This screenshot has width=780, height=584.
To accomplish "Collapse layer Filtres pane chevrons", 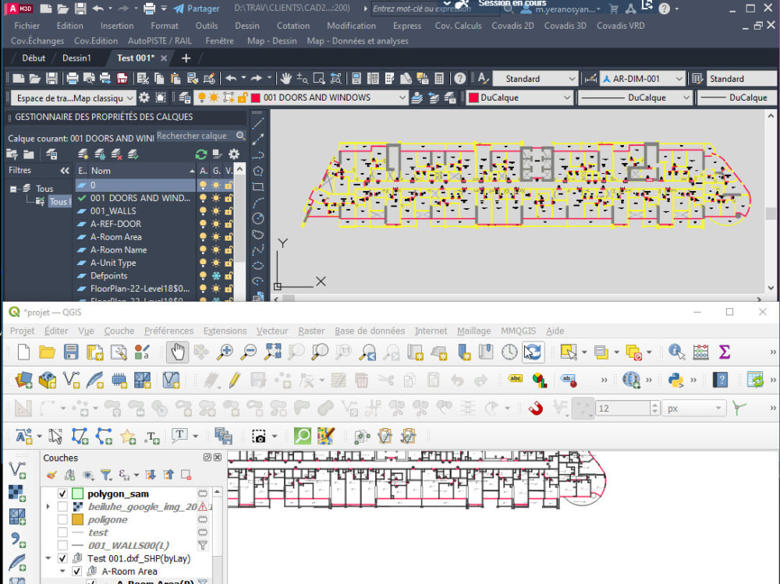I will pos(65,171).
